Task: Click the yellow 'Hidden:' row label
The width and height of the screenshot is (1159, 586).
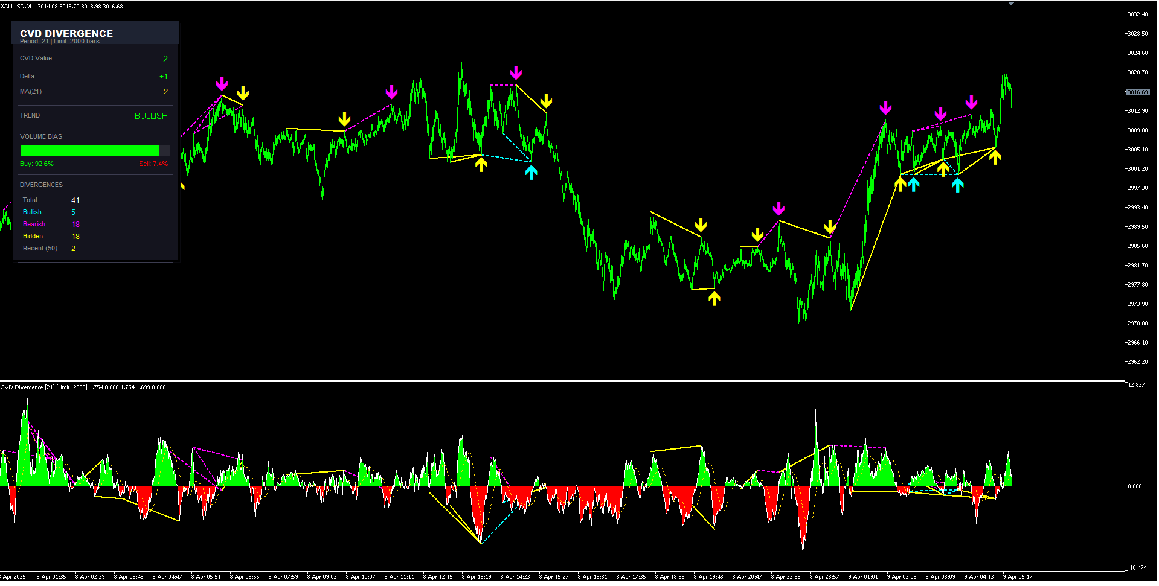Action: [34, 237]
